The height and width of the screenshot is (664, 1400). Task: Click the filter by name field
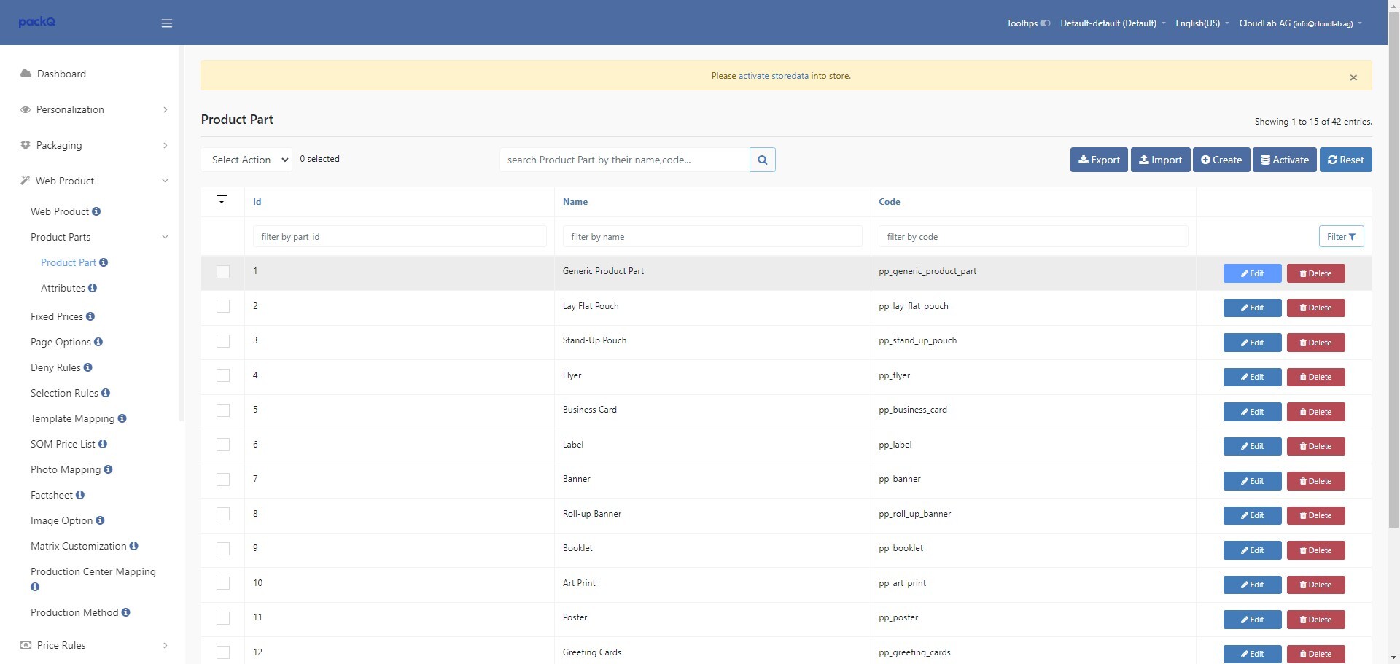[712, 236]
